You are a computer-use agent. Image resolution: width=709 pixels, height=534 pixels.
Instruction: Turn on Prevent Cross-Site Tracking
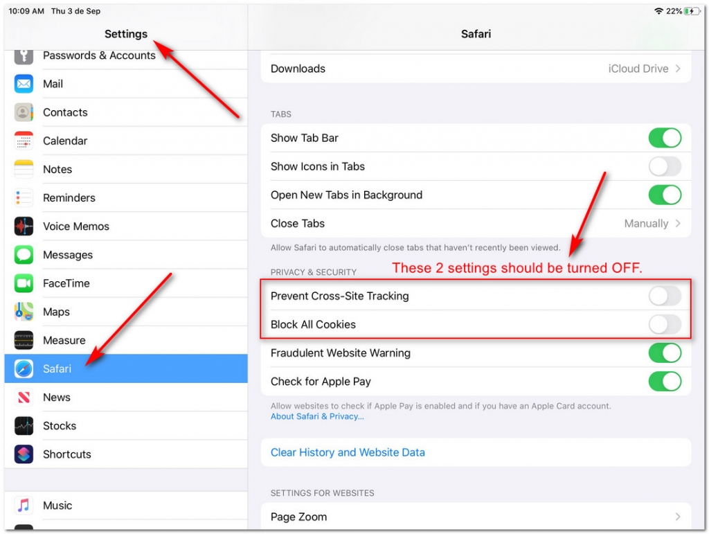tap(664, 296)
